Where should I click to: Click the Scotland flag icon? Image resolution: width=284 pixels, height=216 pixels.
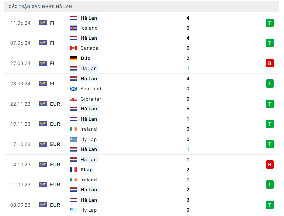click(73, 89)
